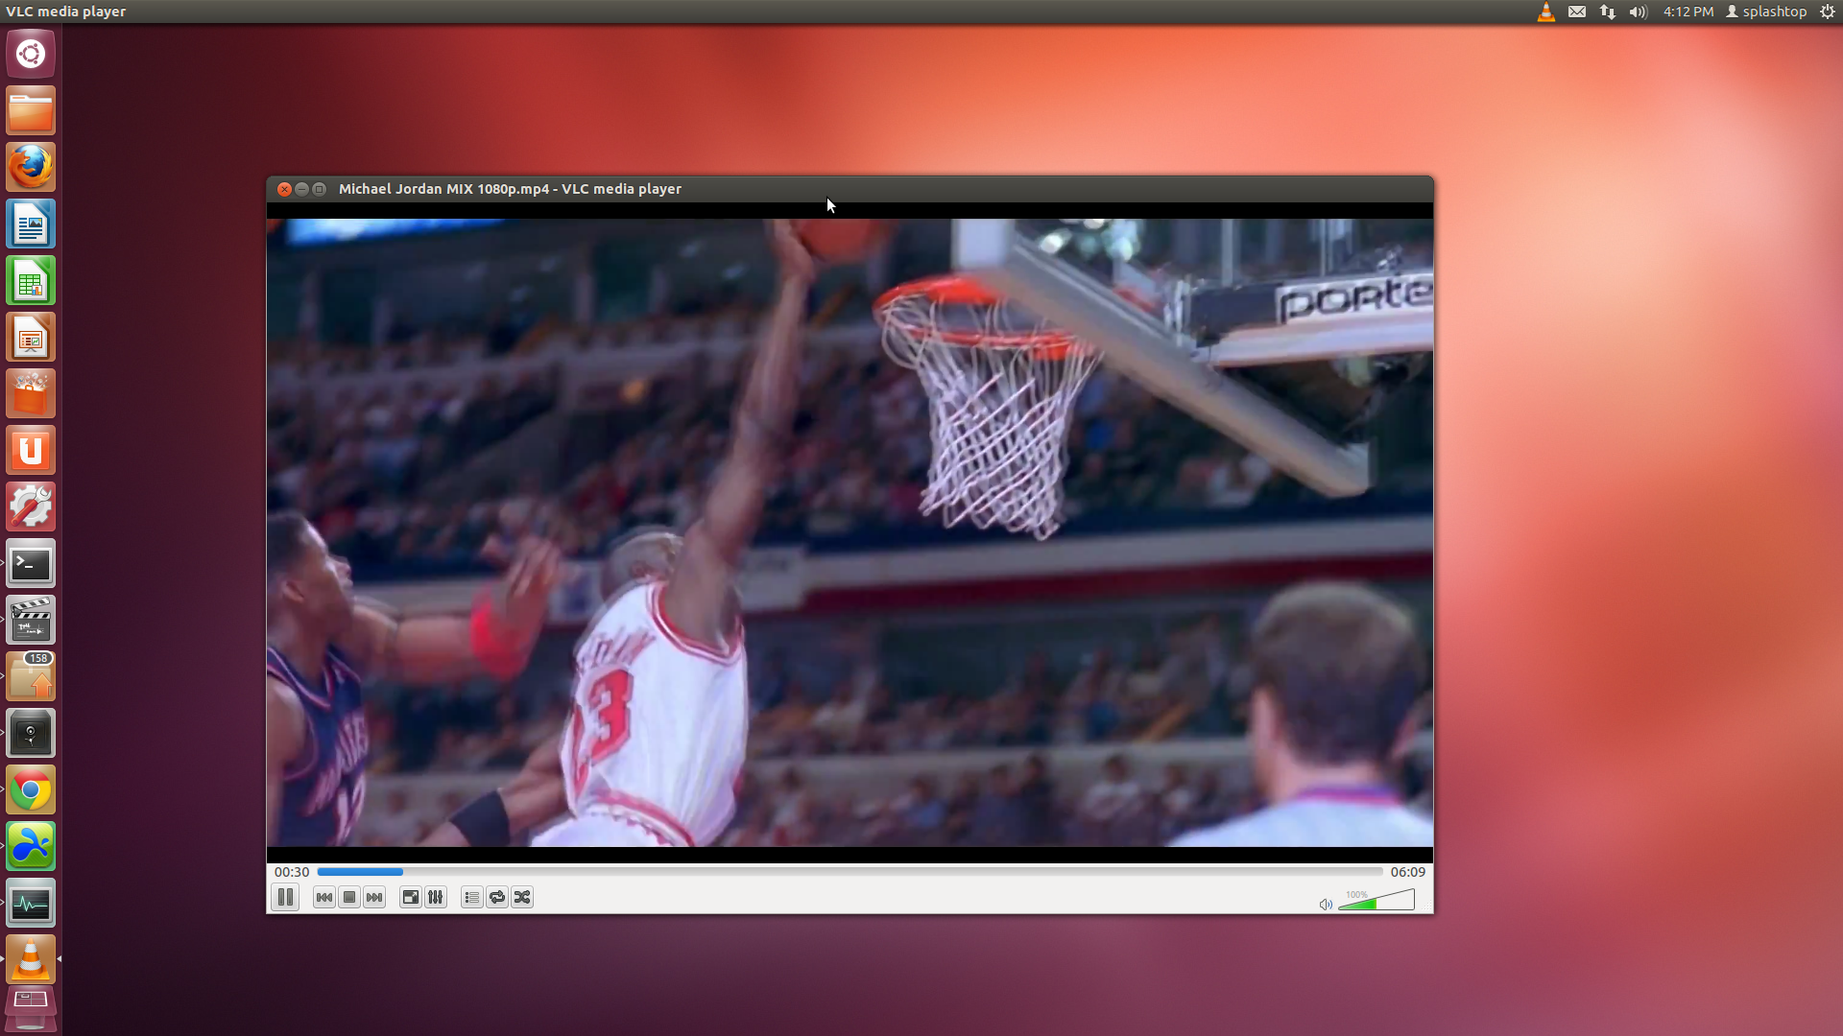Skip to next media track

(374, 897)
